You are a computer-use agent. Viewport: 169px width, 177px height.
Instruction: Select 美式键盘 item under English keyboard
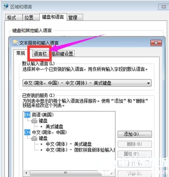pyautogui.click(x=54, y=127)
